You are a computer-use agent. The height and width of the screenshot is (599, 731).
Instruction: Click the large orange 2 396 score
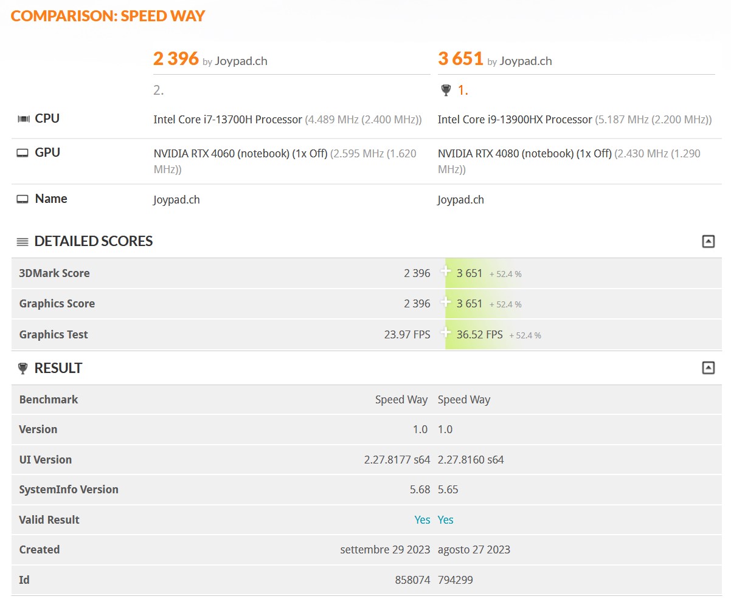tap(176, 58)
